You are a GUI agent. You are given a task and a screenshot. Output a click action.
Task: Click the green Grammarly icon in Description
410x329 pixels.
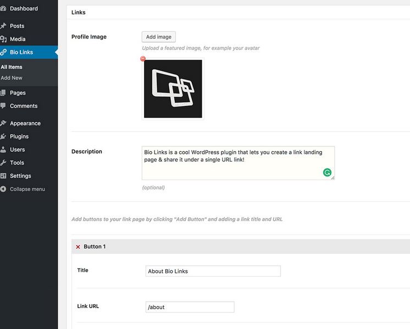click(327, 172)
